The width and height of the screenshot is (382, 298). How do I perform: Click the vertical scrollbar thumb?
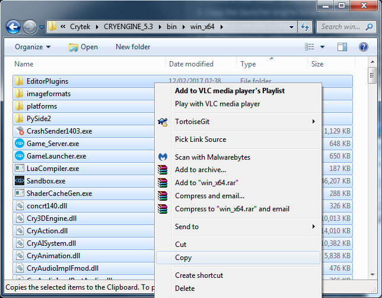pyautogui.click(x=372, y=75)
